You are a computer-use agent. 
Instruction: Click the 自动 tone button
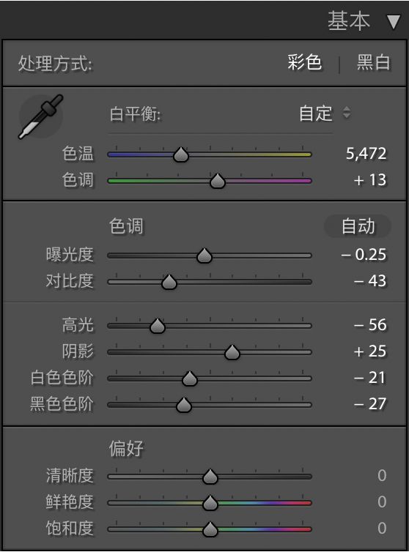pos(358,226)
